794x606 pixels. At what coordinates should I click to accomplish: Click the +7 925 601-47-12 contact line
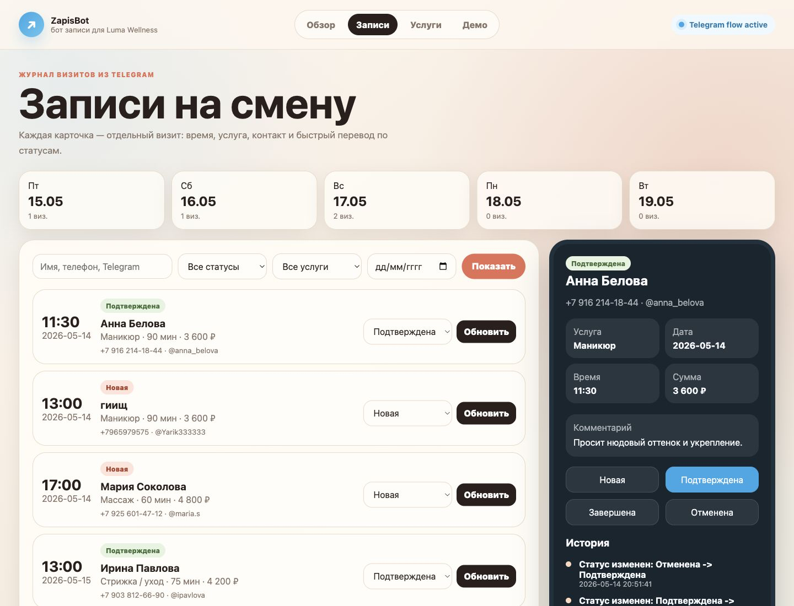[150, 513]
